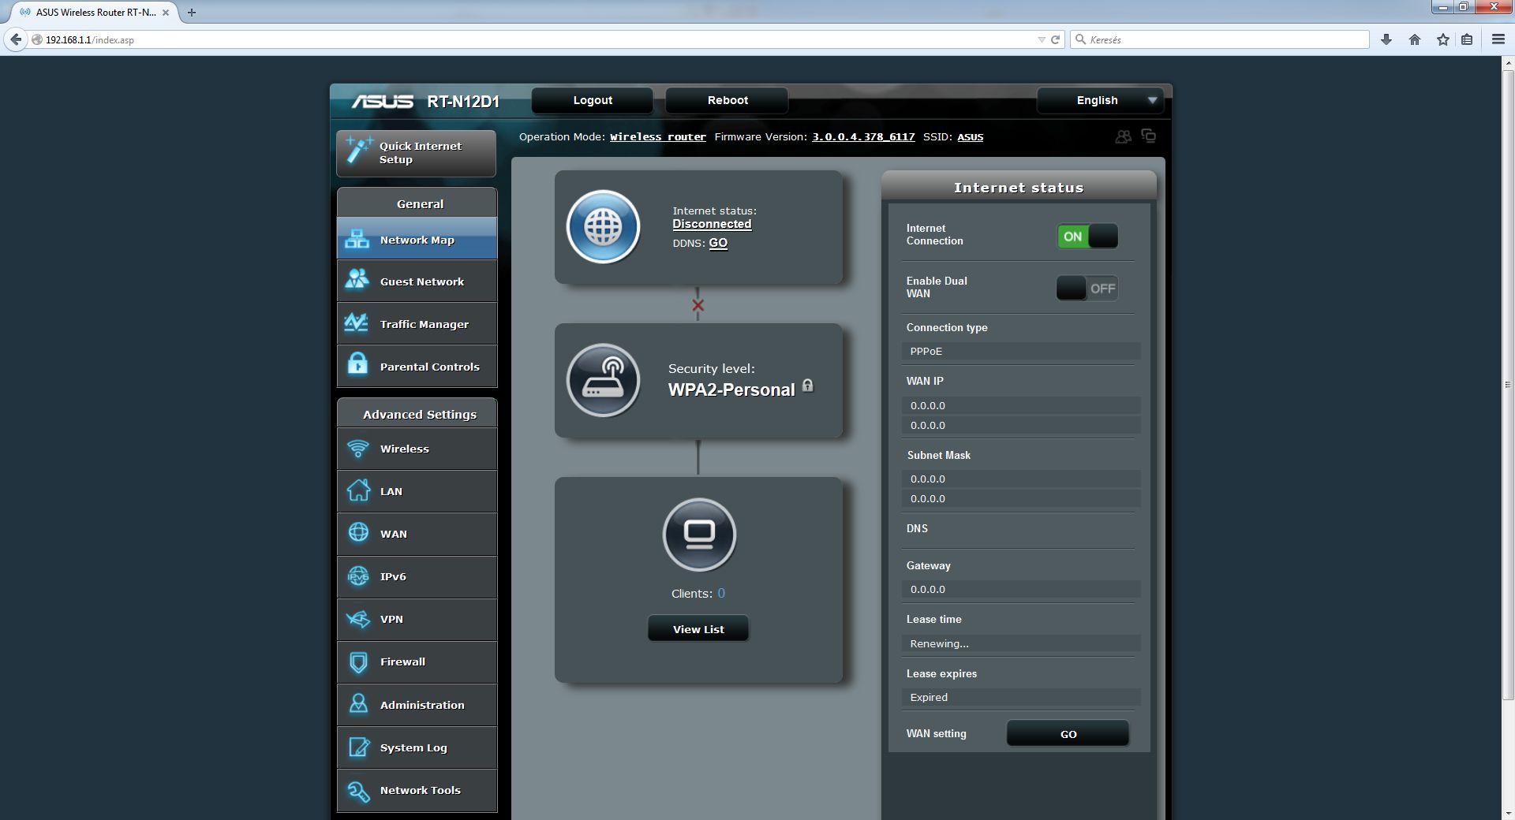The width and height of the screenshot is (1515, 820).
Task: Click the Disconnected status link
Action: [x=712, y=224]
